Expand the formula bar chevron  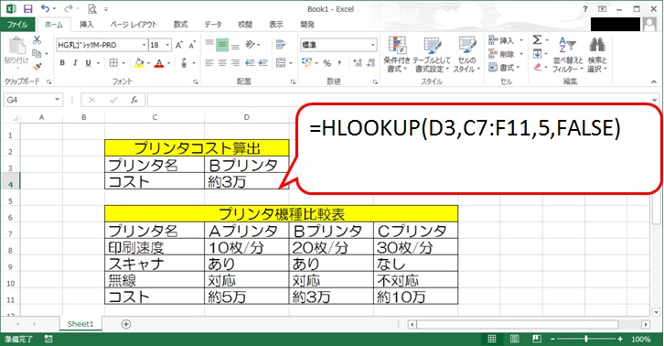click(x=655, y=100)
